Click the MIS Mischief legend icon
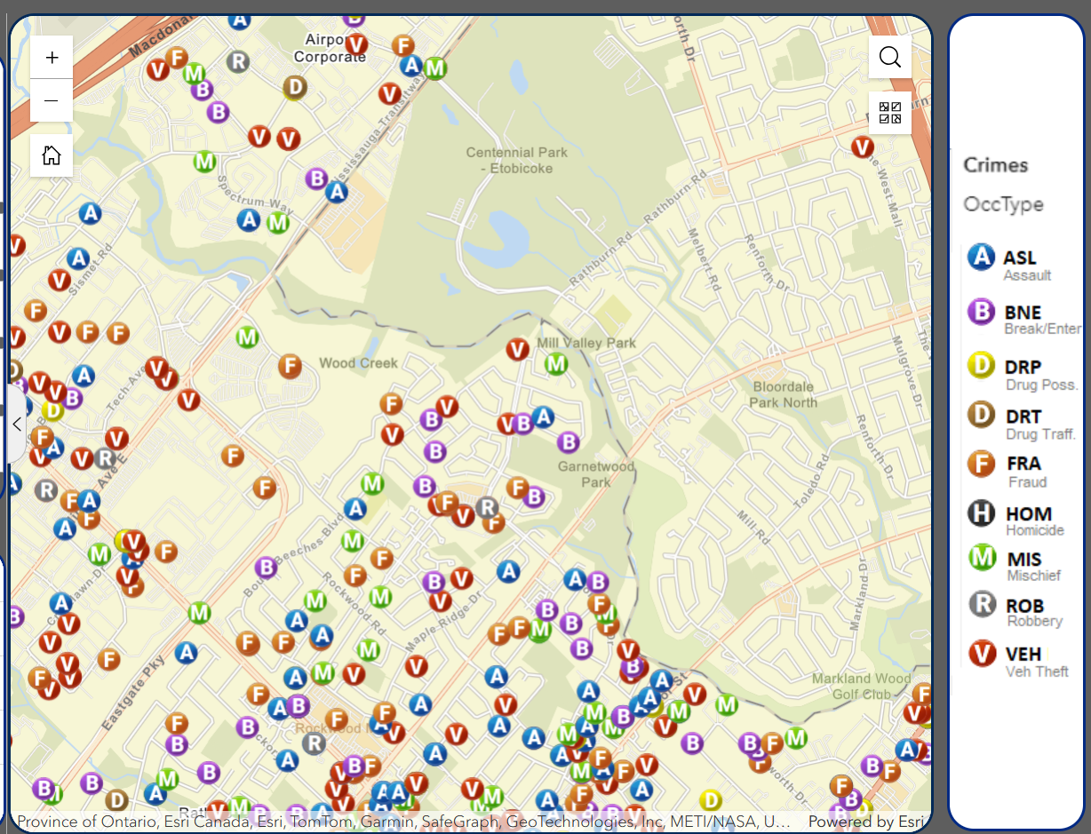Image resolution: width=1091 pixels, height=834 pixels. 981,558
